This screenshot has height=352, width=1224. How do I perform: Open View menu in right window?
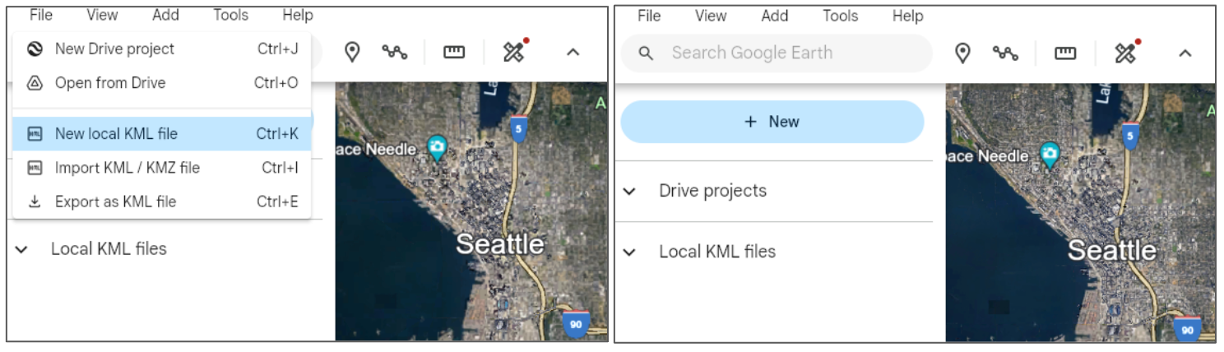711,16
